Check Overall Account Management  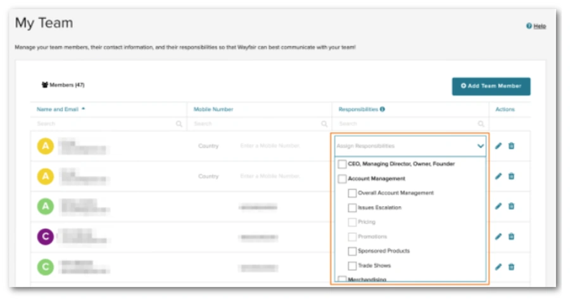[352, 193]
